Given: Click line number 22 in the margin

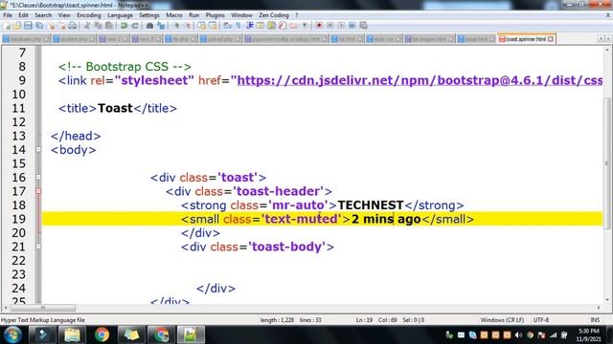Looking at the screenshot, I should (18, 261).
